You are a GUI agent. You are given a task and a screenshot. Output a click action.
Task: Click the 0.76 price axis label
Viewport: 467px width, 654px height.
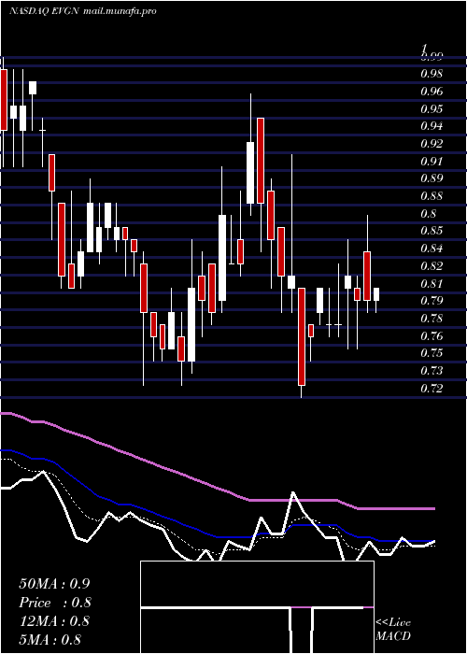pos(432,335)
